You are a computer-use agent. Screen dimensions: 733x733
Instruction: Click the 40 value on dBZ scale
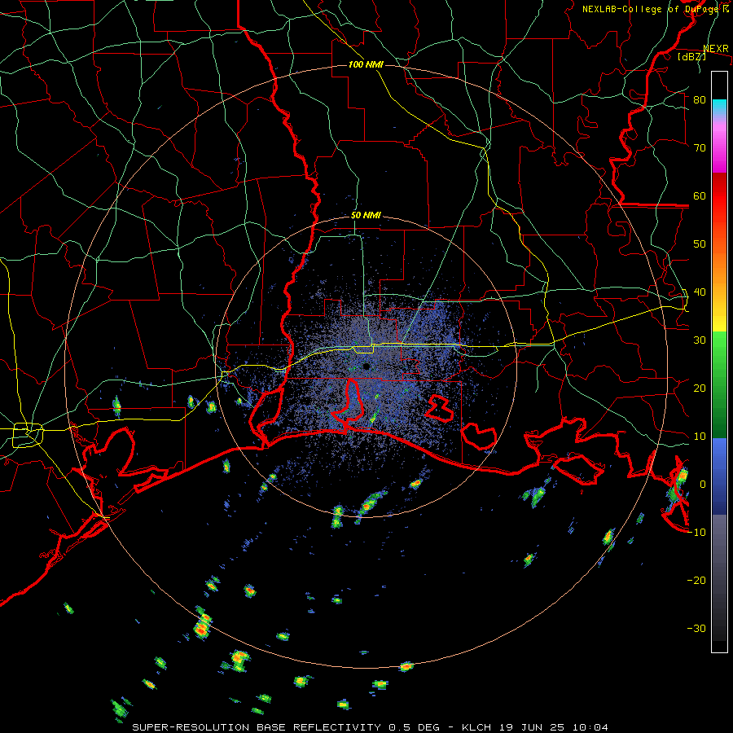tap(700, 292)
